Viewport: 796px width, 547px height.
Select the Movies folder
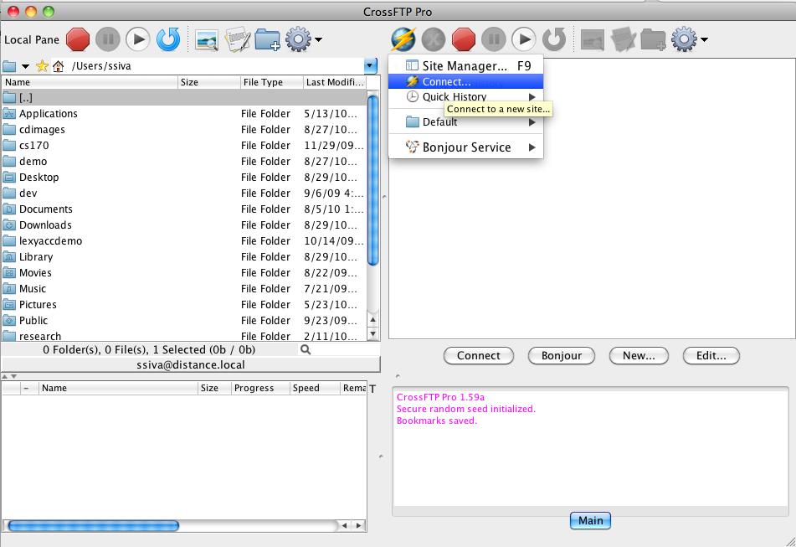click(x=184, y=273)
